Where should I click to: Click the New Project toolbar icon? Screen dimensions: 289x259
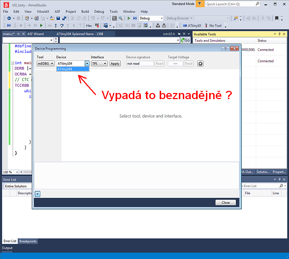[x=27, y=18]
